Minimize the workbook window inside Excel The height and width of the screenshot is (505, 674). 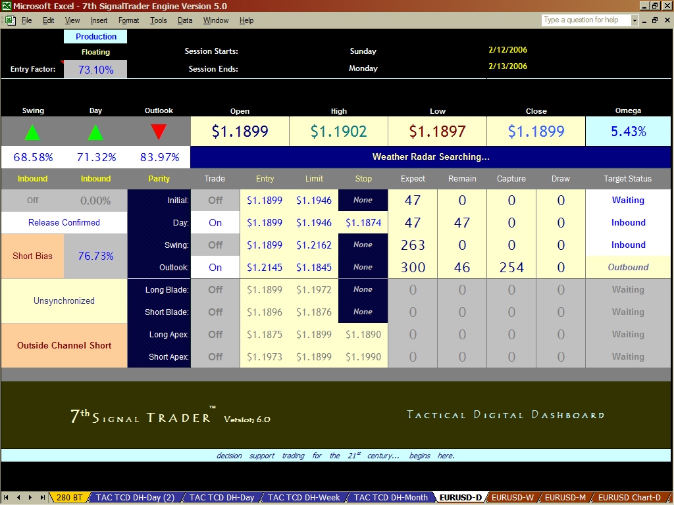coord(644,20)
